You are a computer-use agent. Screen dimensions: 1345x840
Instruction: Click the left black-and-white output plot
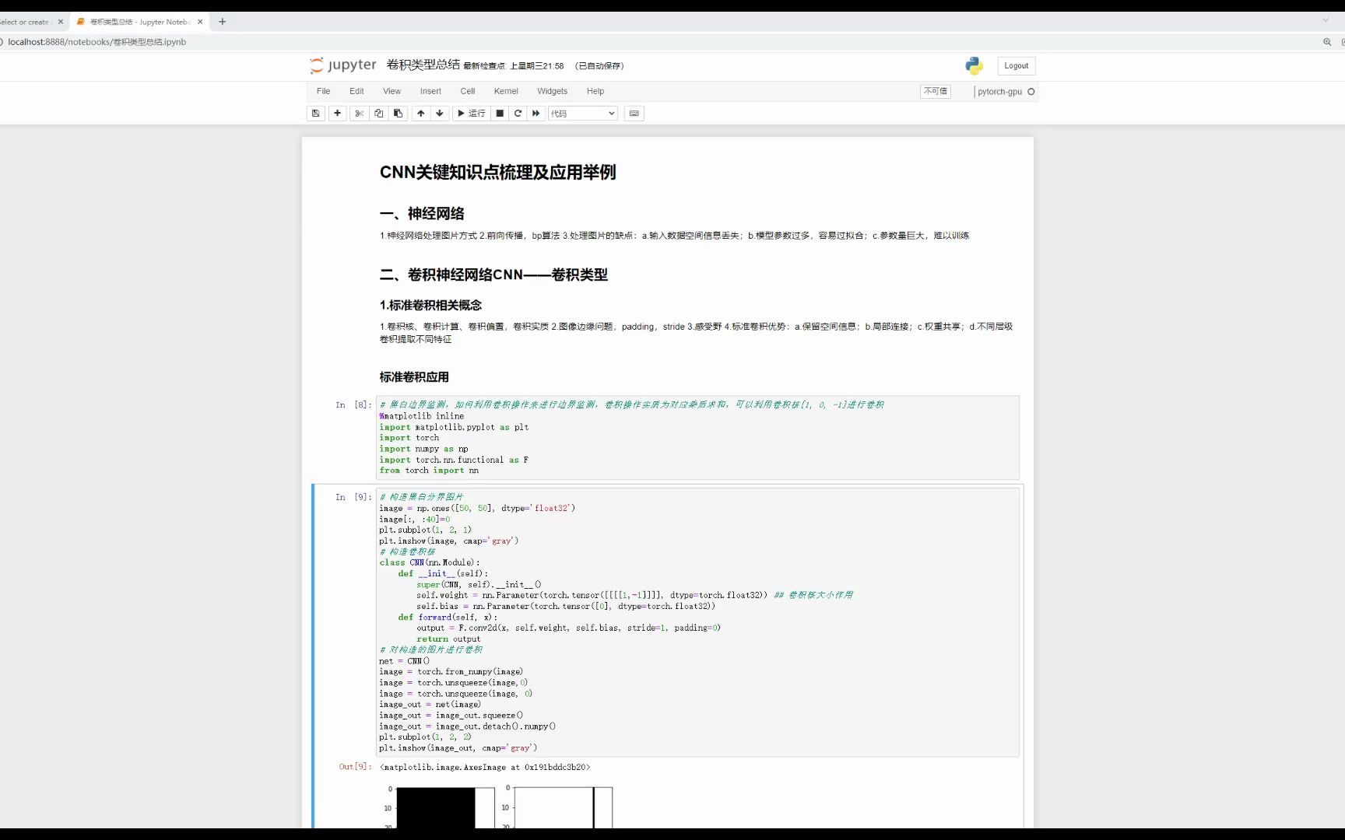pos(445,807)
